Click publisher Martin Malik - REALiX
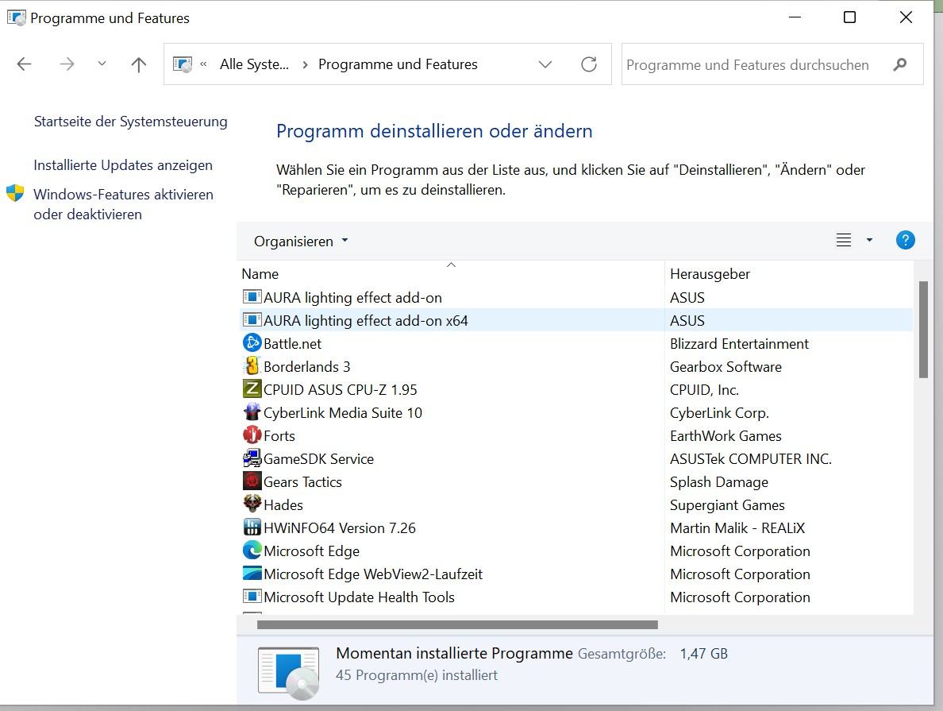The height and width of the screenshot is (711, 943). click(737, 528)
